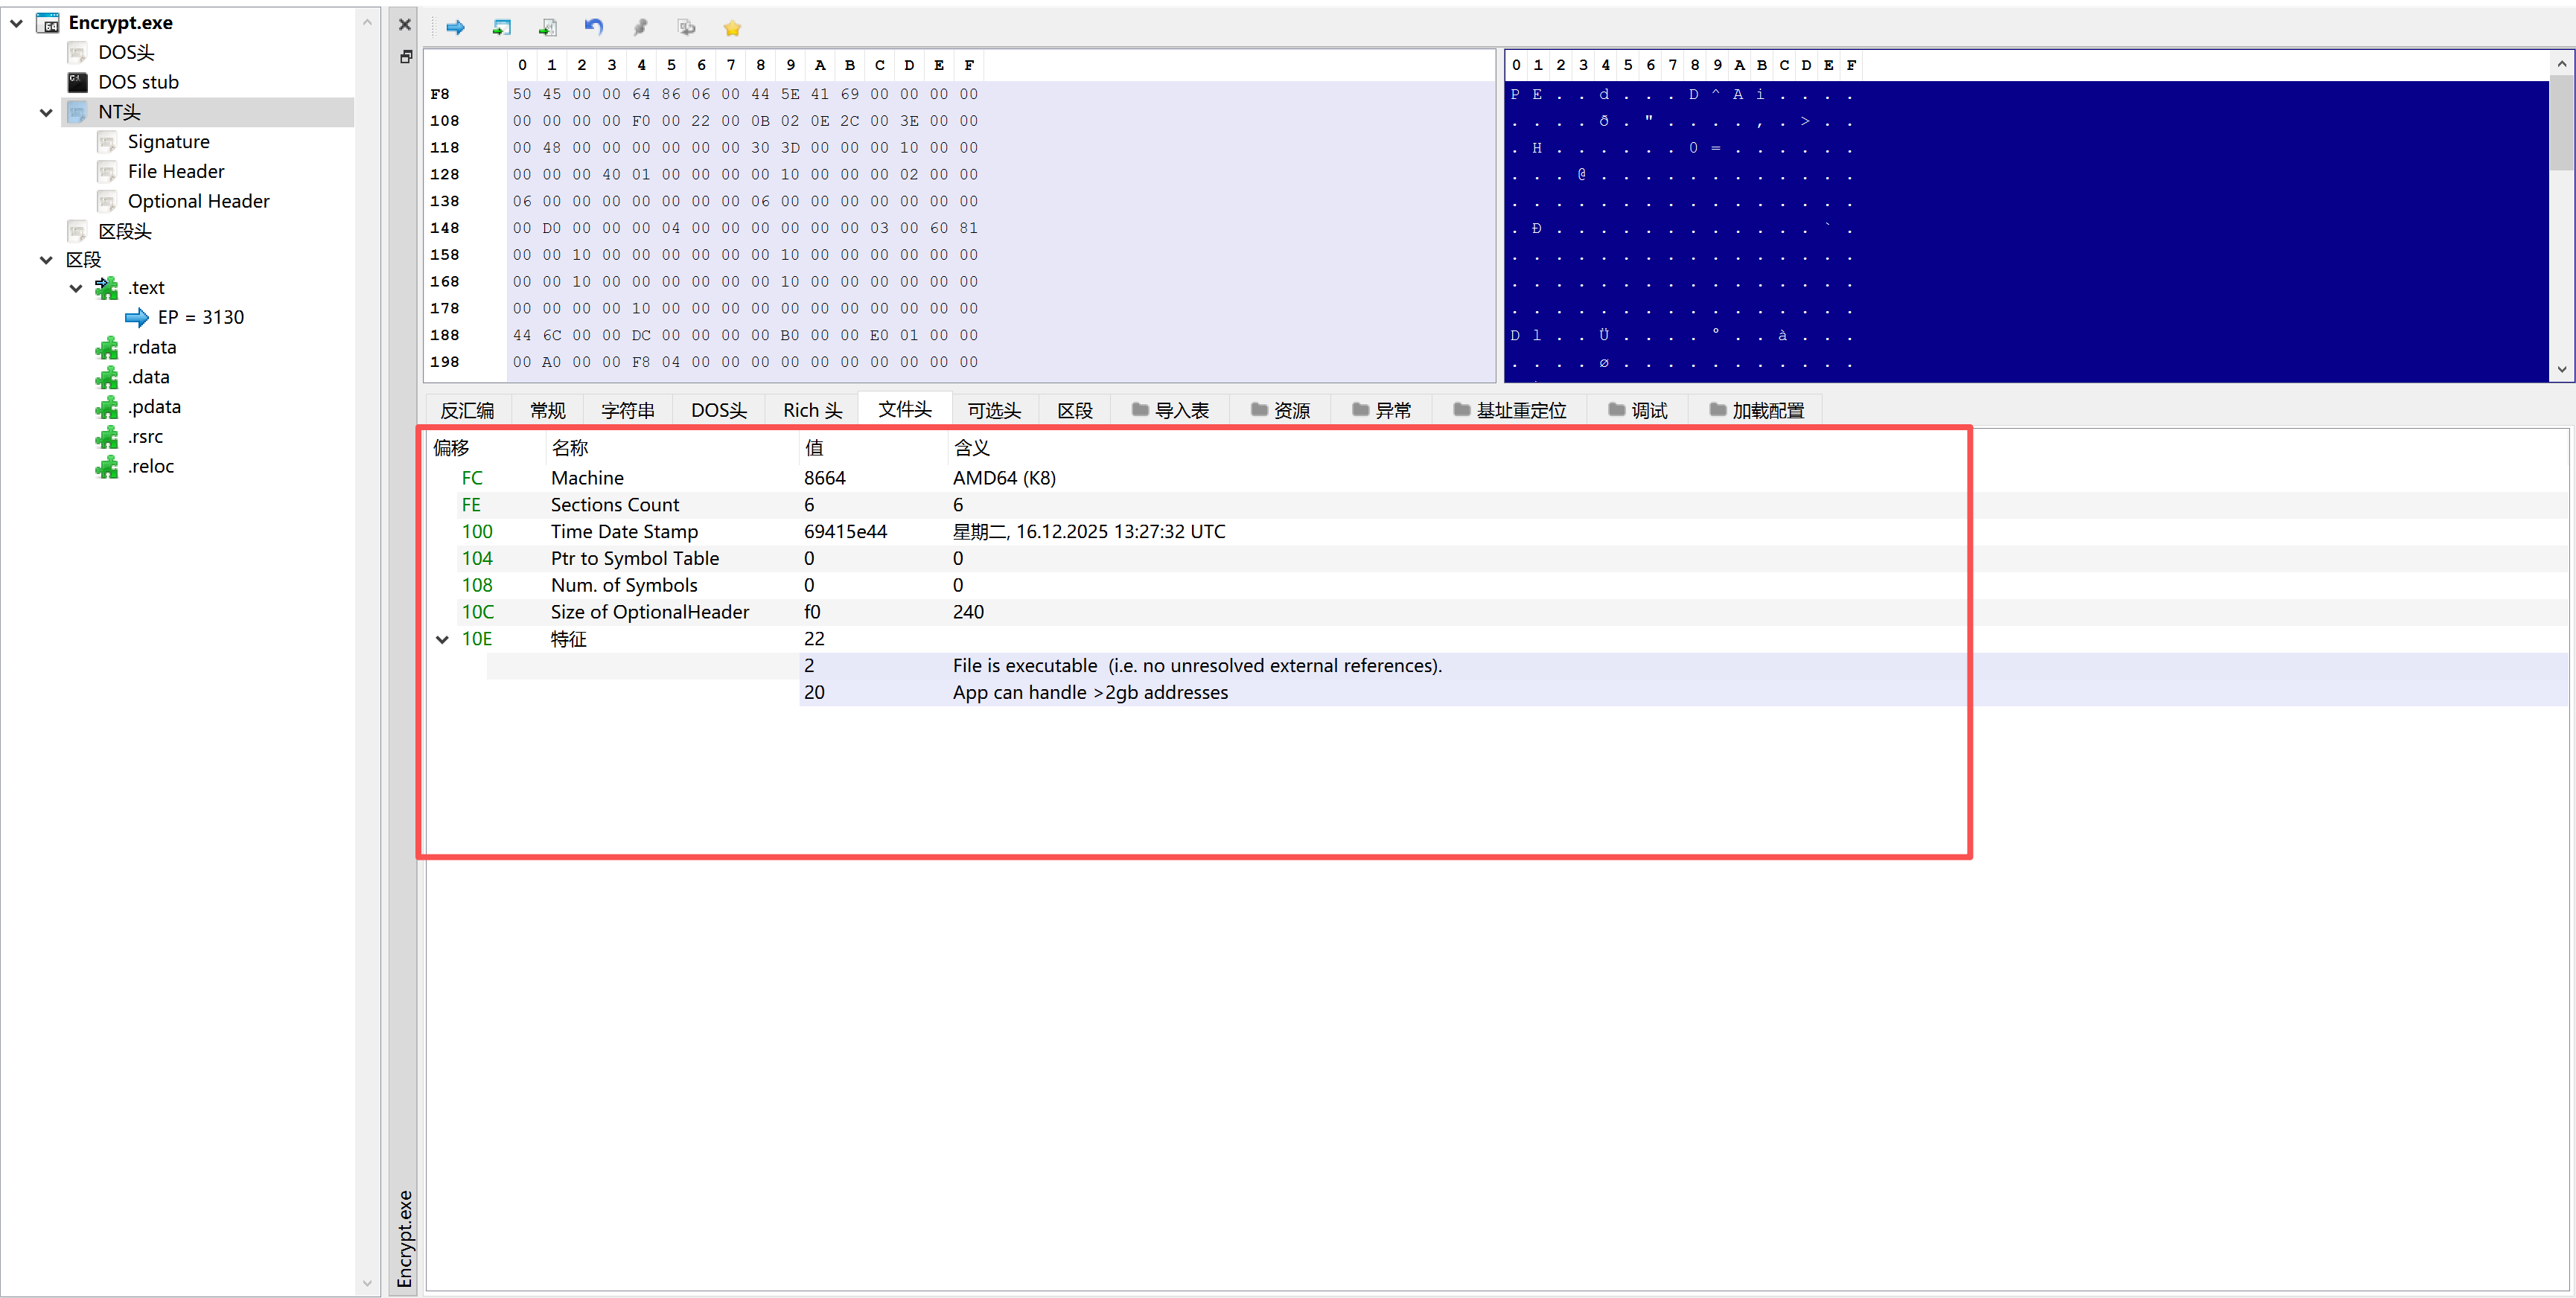
Task: Switch to the 可选头 tab
Action: coord(993,410)
